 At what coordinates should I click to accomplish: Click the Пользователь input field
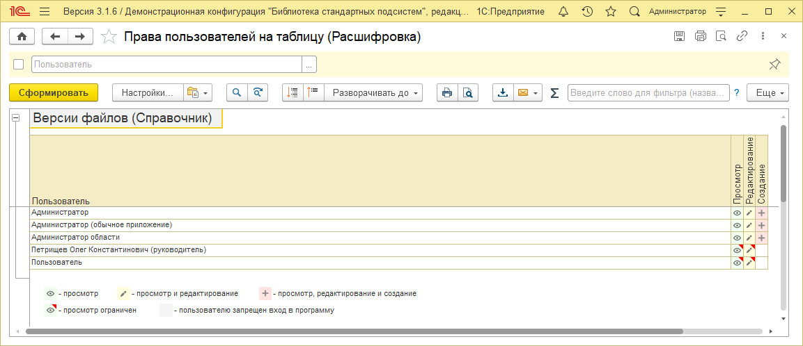click(167, 65)
